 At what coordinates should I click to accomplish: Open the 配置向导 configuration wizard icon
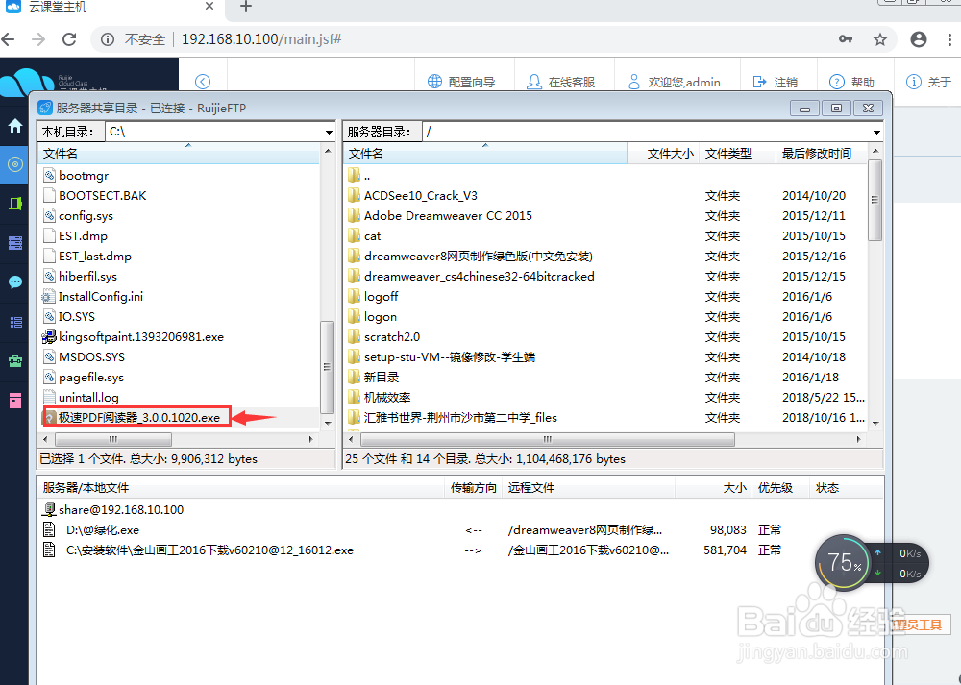click(464, 81)
